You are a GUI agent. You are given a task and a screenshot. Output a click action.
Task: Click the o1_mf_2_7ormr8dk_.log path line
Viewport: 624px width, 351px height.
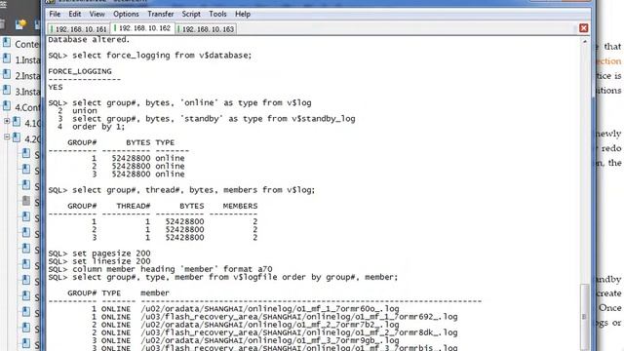pyautogui.click(x=299, y=332)
